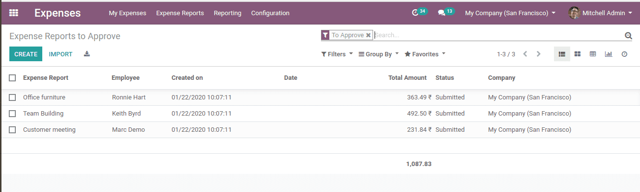The image size is (640, 192).
Task: Click the IMPORT button
Action: point(60,54)
